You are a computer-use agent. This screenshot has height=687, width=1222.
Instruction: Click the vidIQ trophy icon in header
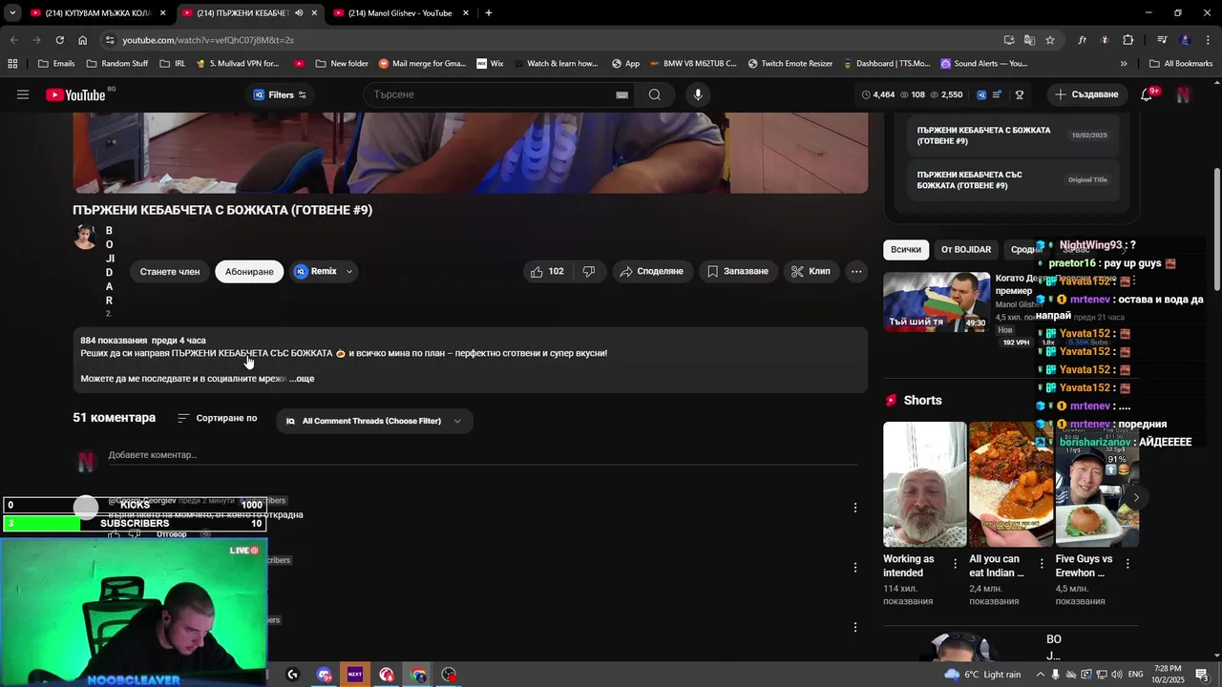click(1020, 94)
